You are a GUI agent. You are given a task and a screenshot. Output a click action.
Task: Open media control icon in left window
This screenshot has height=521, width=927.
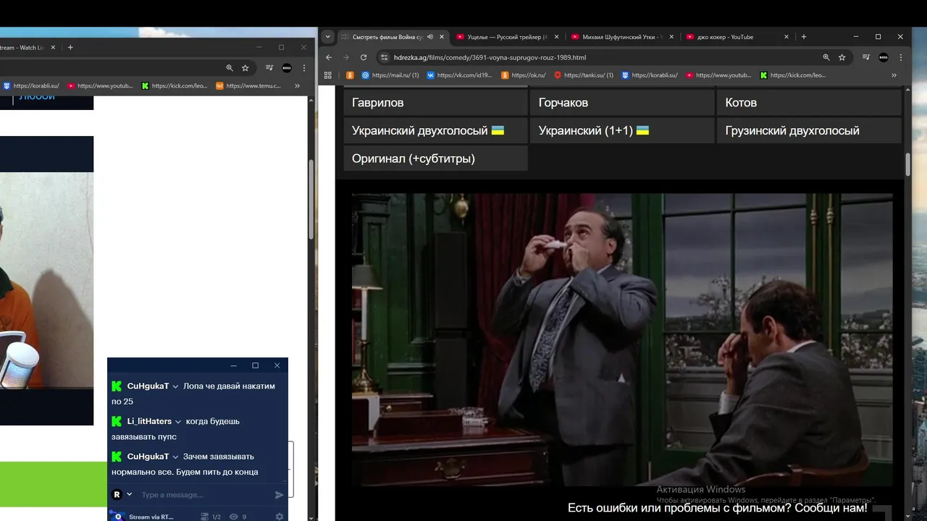pos(269,67)
